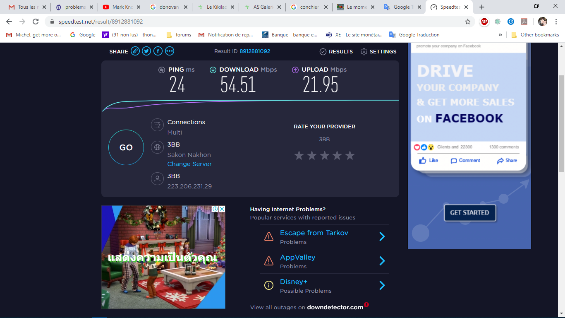Click the browser Forward arrow

click(x=22, y=22)
